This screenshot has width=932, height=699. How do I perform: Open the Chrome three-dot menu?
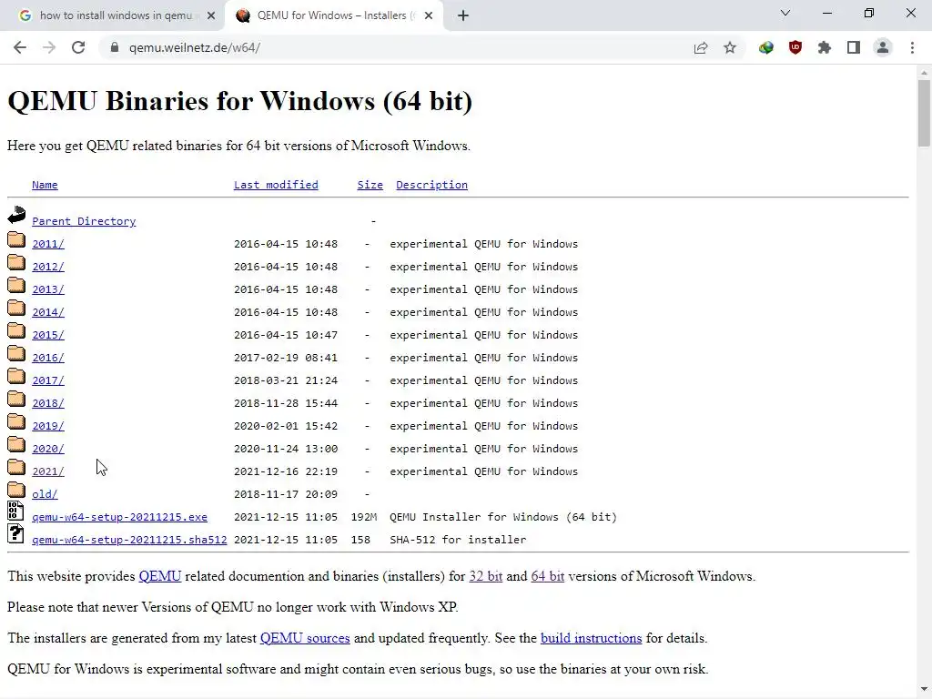(x=912, y=47)
